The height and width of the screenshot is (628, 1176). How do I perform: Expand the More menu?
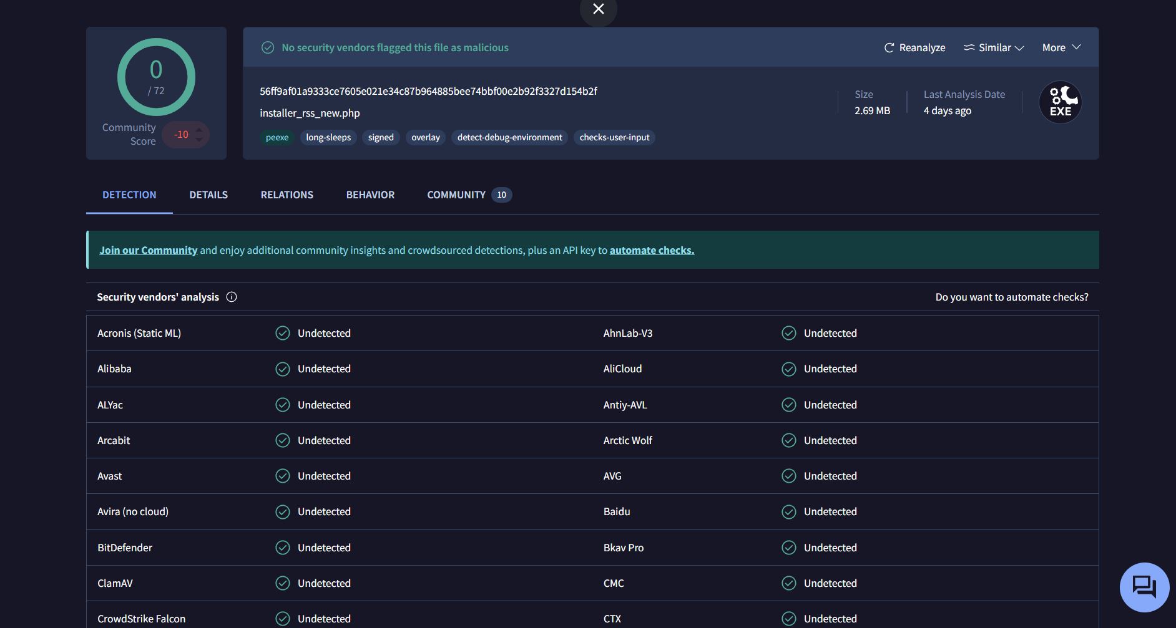1061,47
